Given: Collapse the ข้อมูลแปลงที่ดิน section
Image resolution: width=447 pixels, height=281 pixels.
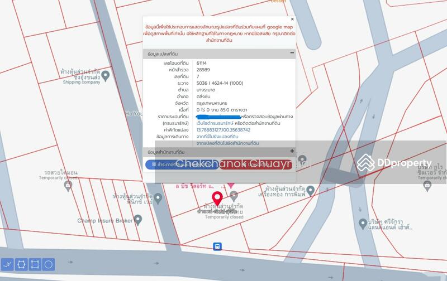Looking at the screenshot, I should pyautogui.click(x=292, y=54).
